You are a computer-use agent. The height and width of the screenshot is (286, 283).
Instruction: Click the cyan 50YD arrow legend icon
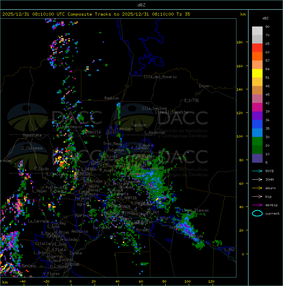(x=257, y=171)
